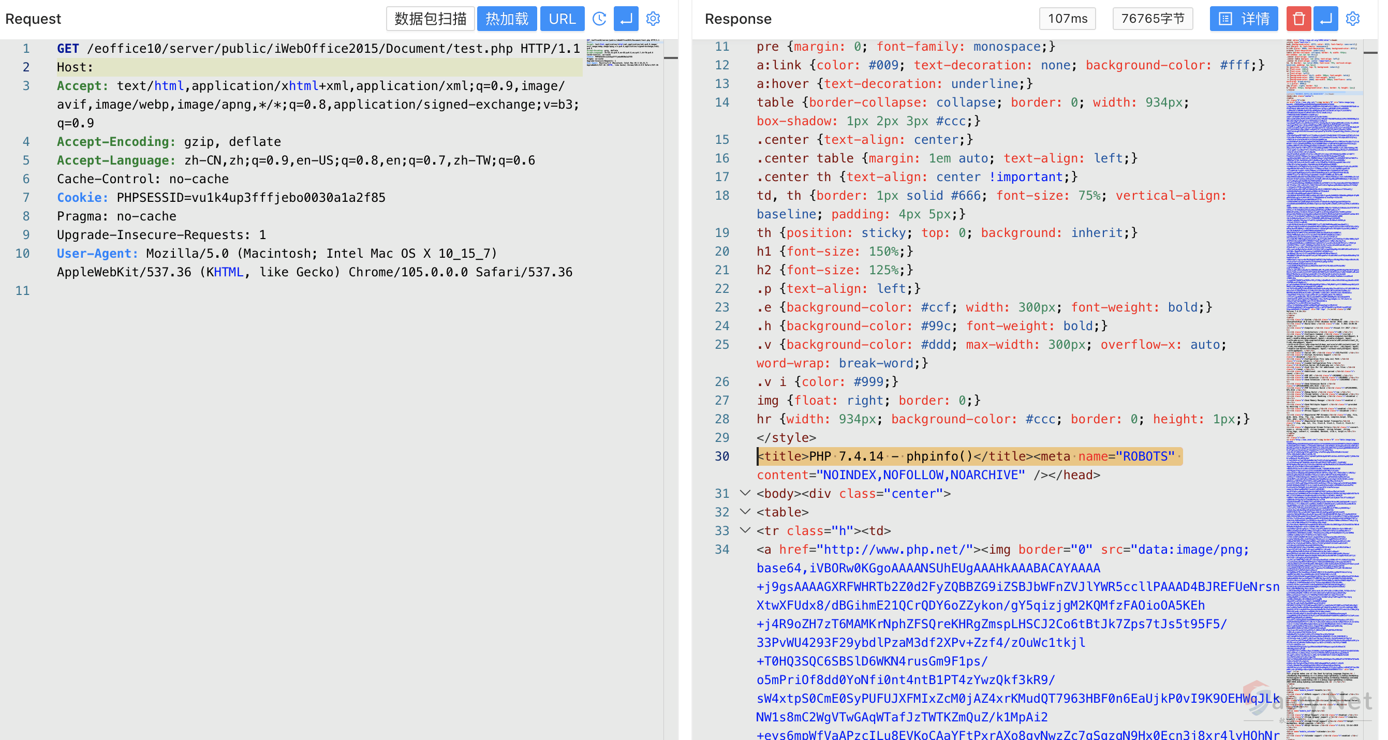The height and width of the screenshot is (740, 1388).
Task: Collapse the tr class h fold arrow
Action: pyautogui.click(x=745, y=530)
